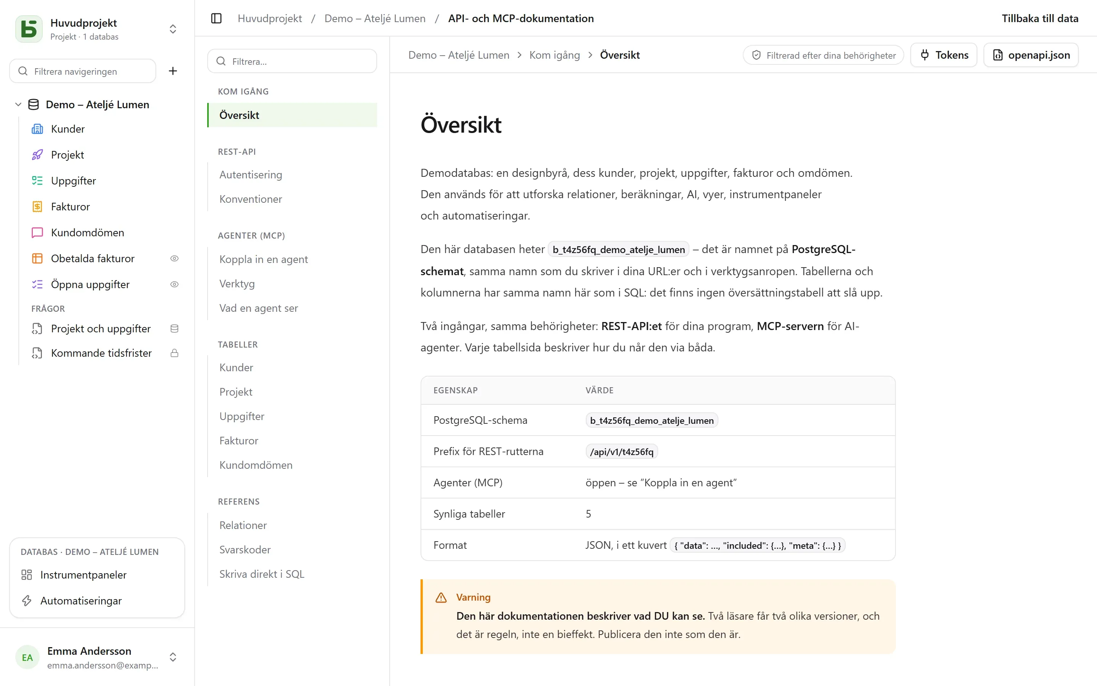Viewport: 1097px width, 686px height.
Task: Collapse the Demo – Ateljé Lumen tree
Action: click(18, 104)
